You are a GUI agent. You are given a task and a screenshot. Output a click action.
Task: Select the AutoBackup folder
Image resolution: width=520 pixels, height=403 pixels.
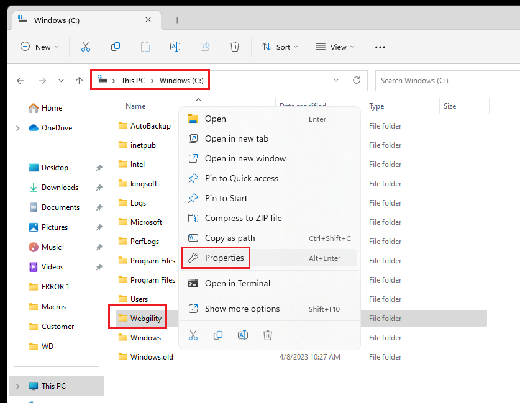tap(145, 126)
